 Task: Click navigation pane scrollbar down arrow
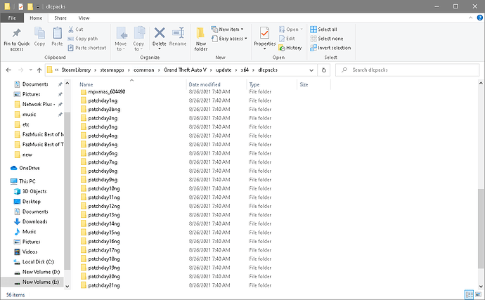[67, 287]
